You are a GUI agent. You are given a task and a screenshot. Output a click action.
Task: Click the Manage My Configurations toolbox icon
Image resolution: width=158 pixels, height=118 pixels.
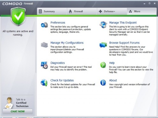pyautogui.click(x=44, y=45)
